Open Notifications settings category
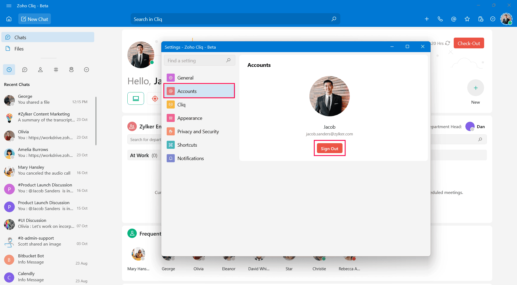Screen dimensions: 517x285 click(199, 158)
